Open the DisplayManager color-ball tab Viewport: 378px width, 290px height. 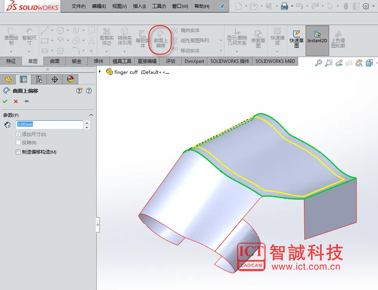click(x=70, y=79)
